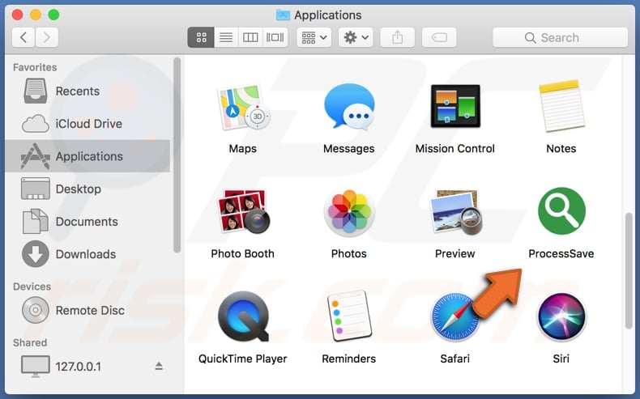Viewport: 640px width, 399px height.
Task: Open the Photos app icon
Action: click(349, 212)
